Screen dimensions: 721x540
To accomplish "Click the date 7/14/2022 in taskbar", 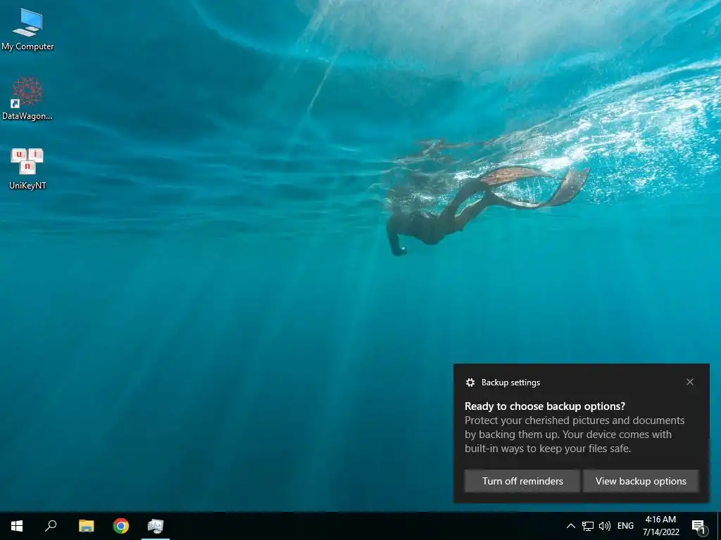I will pos(660,532).
